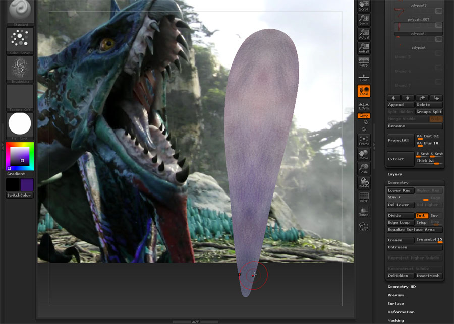Click the Zoom navigation icon
The height and width of the screenshot is (324, 454).
[364, 20]
